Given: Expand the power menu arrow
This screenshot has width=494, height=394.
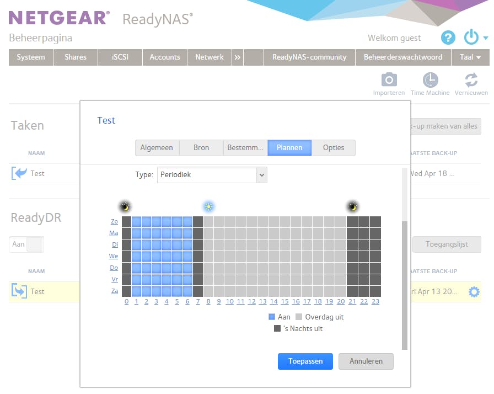Looking at the screenshot, I should click(x=486, y=38).
